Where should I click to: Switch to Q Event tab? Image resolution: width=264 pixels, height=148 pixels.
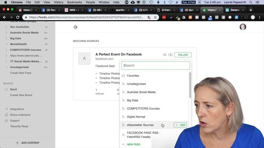(166, 10)
